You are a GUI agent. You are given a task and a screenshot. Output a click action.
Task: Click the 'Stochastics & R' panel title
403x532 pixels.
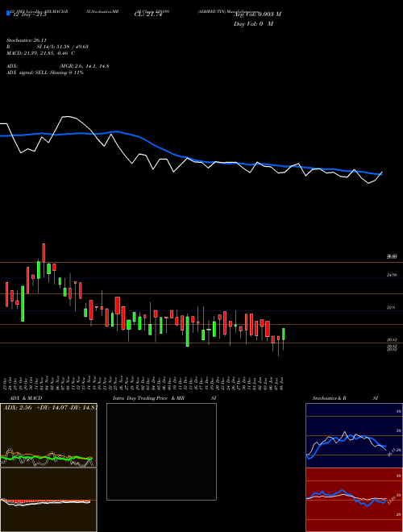coord(330,398)
